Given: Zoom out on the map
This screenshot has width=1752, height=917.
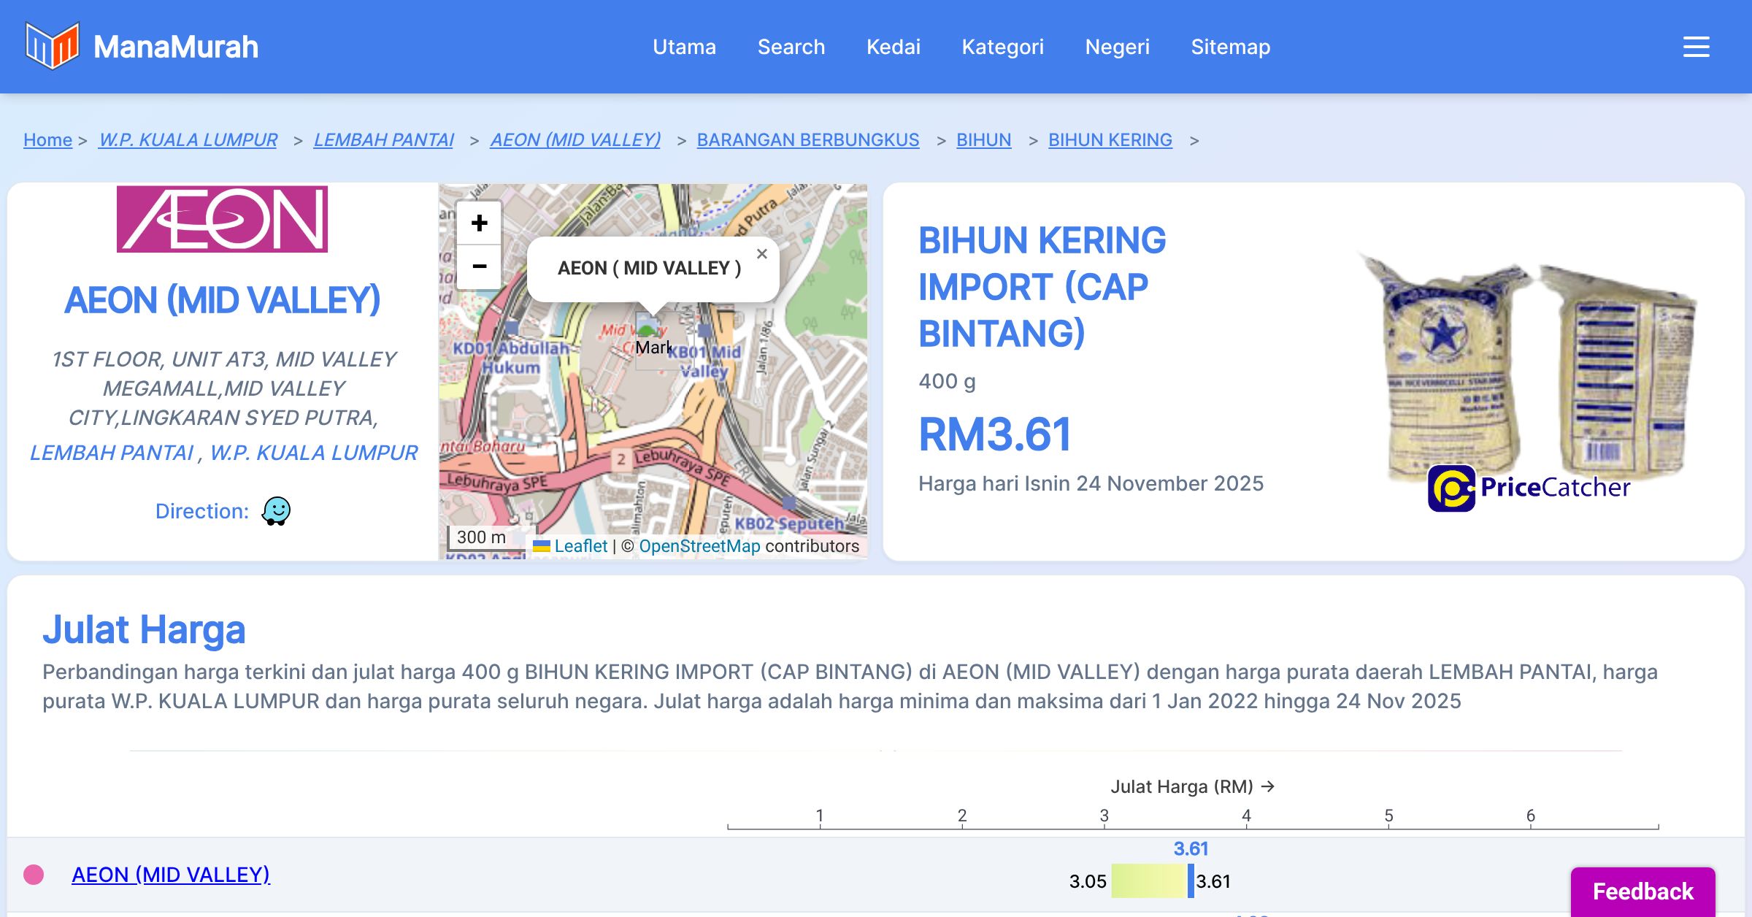Looking at the screenshot, I should coord(479,266).
